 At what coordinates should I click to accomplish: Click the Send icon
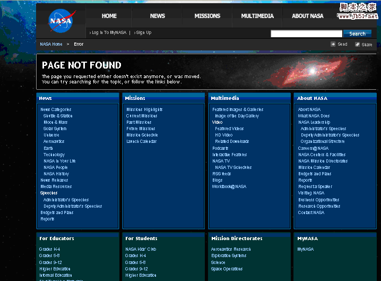tap(333, 44)
